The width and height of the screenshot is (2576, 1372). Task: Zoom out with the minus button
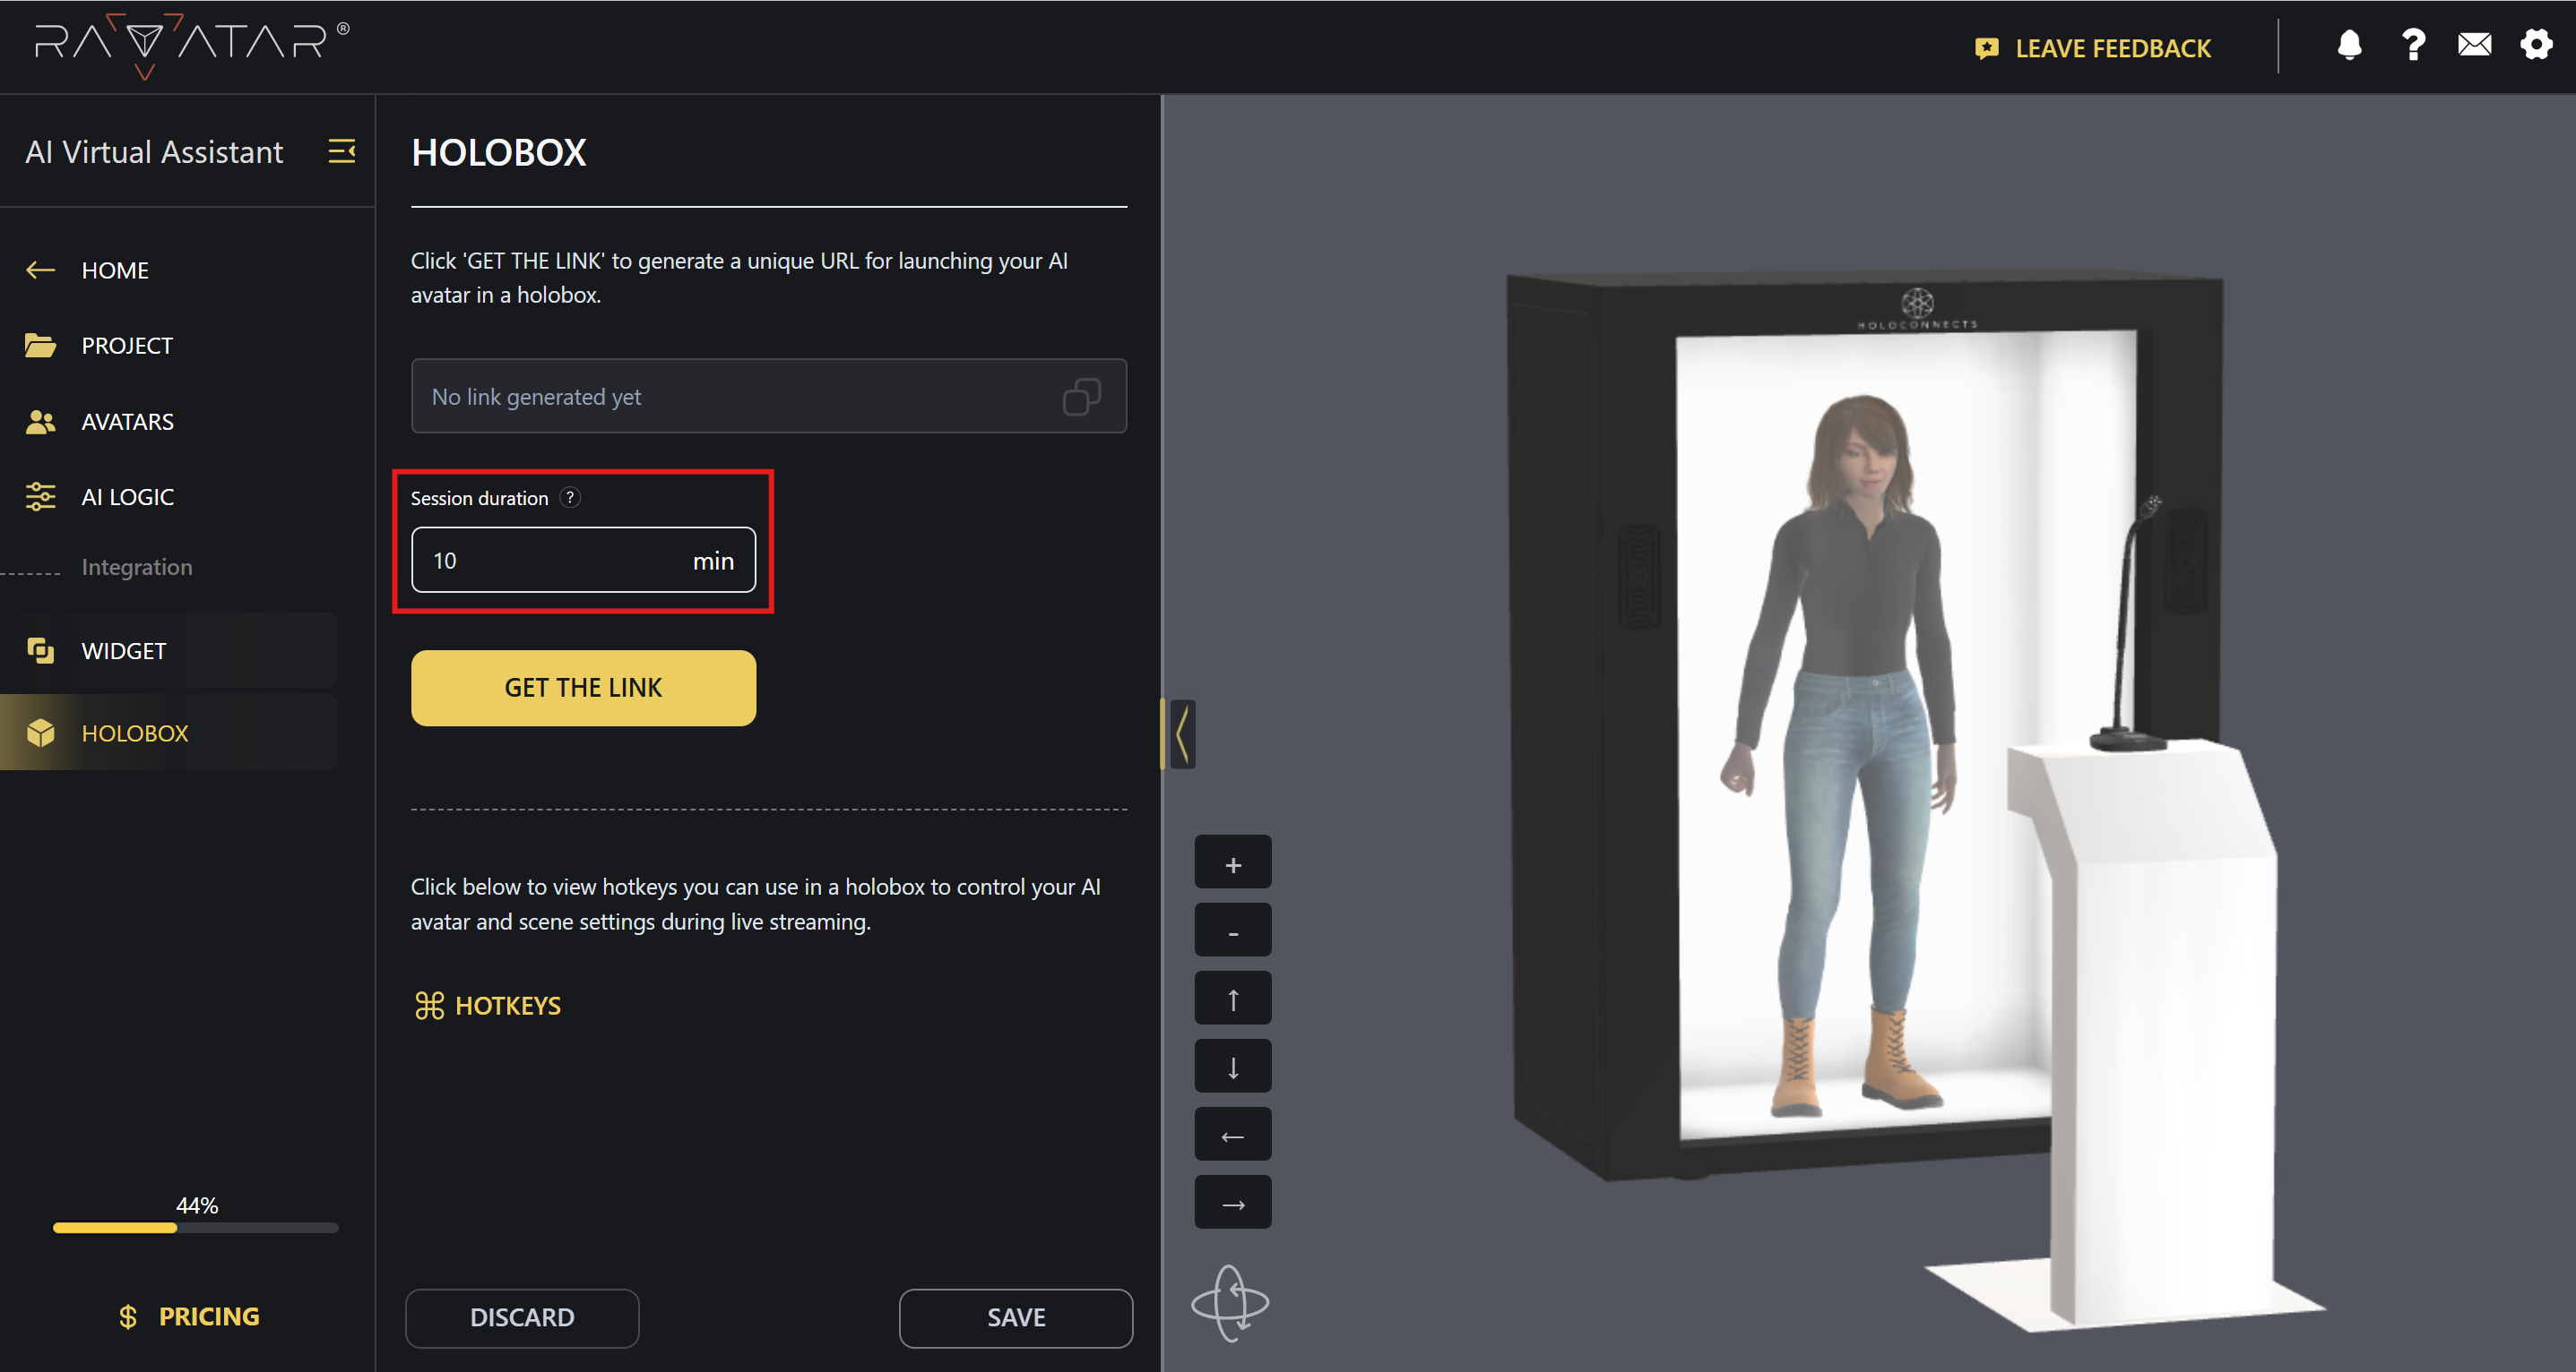(x=1232, y=931)
